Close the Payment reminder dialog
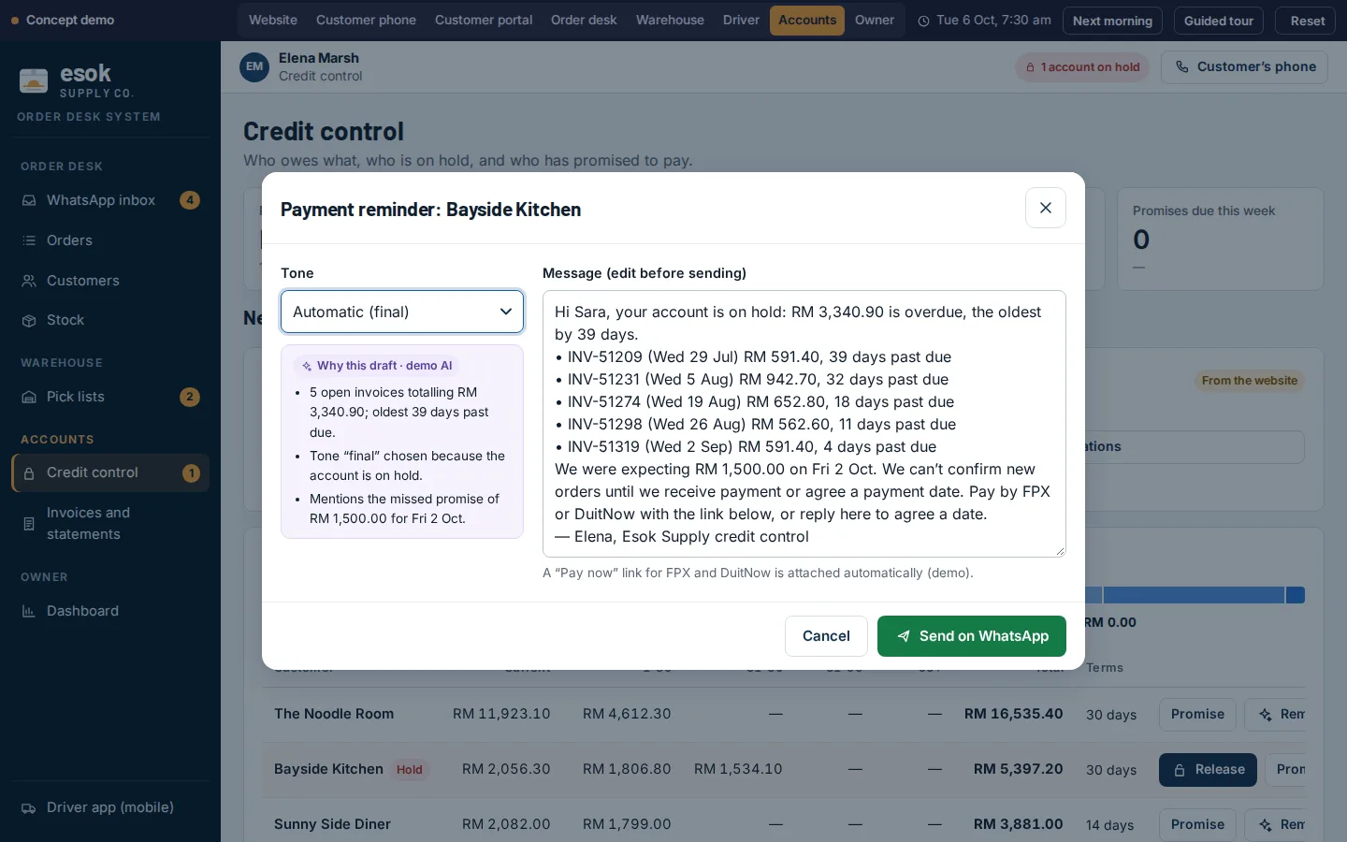This screenshot has height=842, width=1347. (1046, 208)
